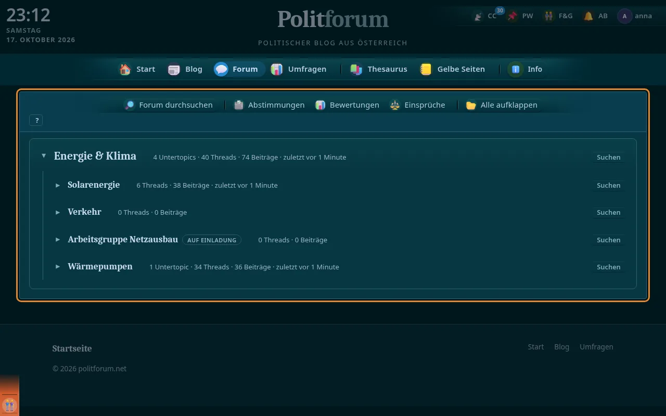Click the question mark help button
Image resolution: width=666 pixels, height=416 pixels.
pos(36,120)
